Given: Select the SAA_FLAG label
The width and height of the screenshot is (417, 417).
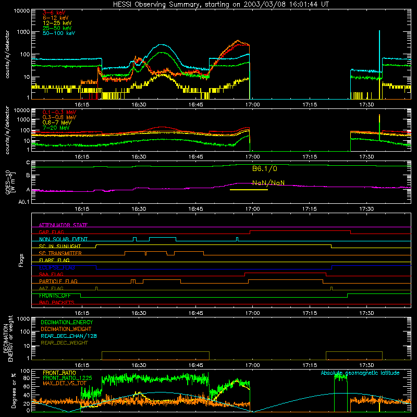Looking at the screenshot, I should coord(51,274).
